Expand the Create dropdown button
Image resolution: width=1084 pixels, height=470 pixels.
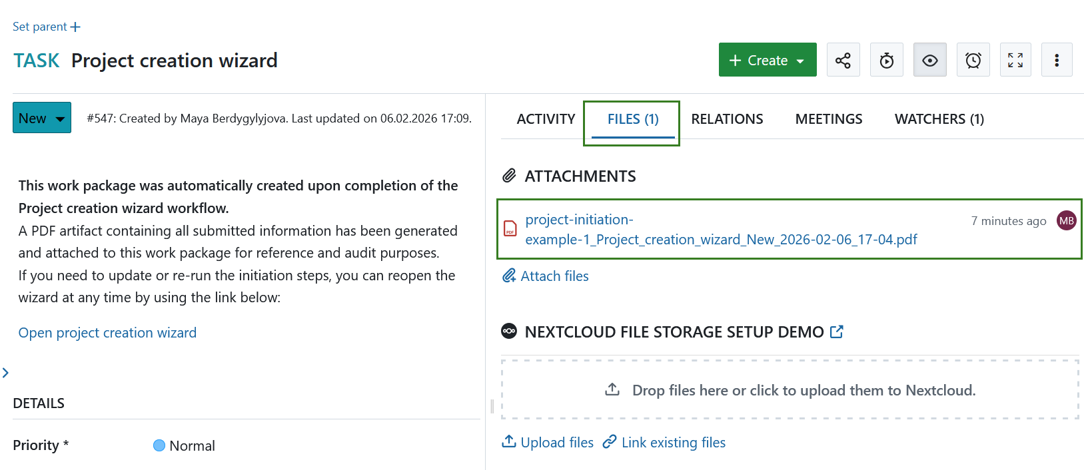767,61
